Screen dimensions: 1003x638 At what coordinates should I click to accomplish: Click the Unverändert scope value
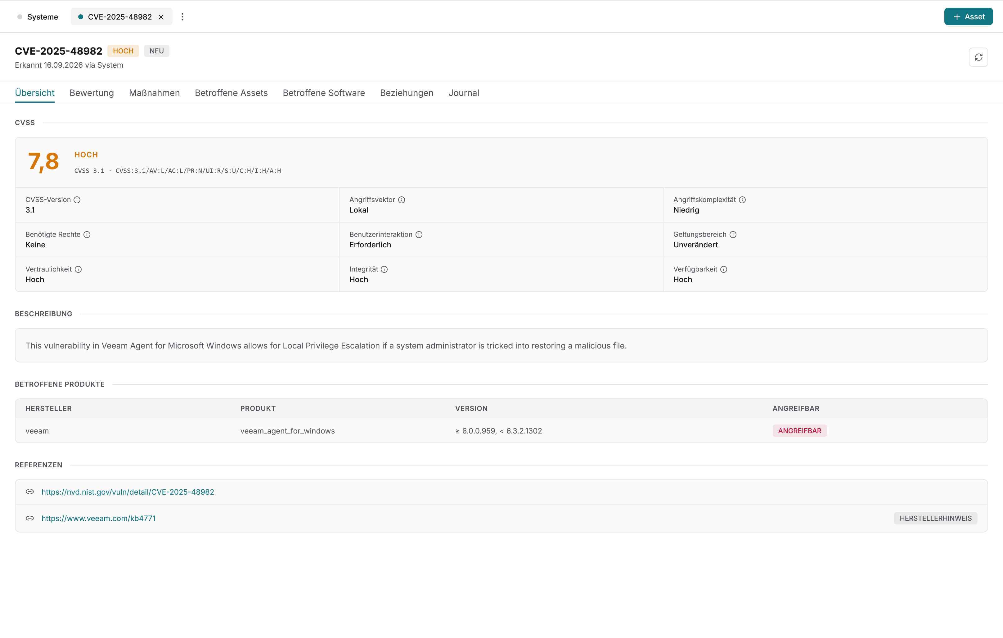(x=695, y=245)
